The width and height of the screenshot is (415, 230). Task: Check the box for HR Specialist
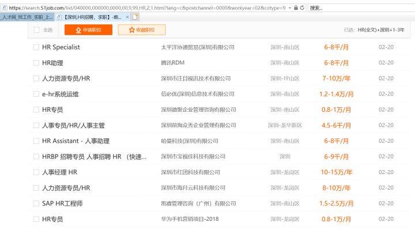[x=36, y=47]
